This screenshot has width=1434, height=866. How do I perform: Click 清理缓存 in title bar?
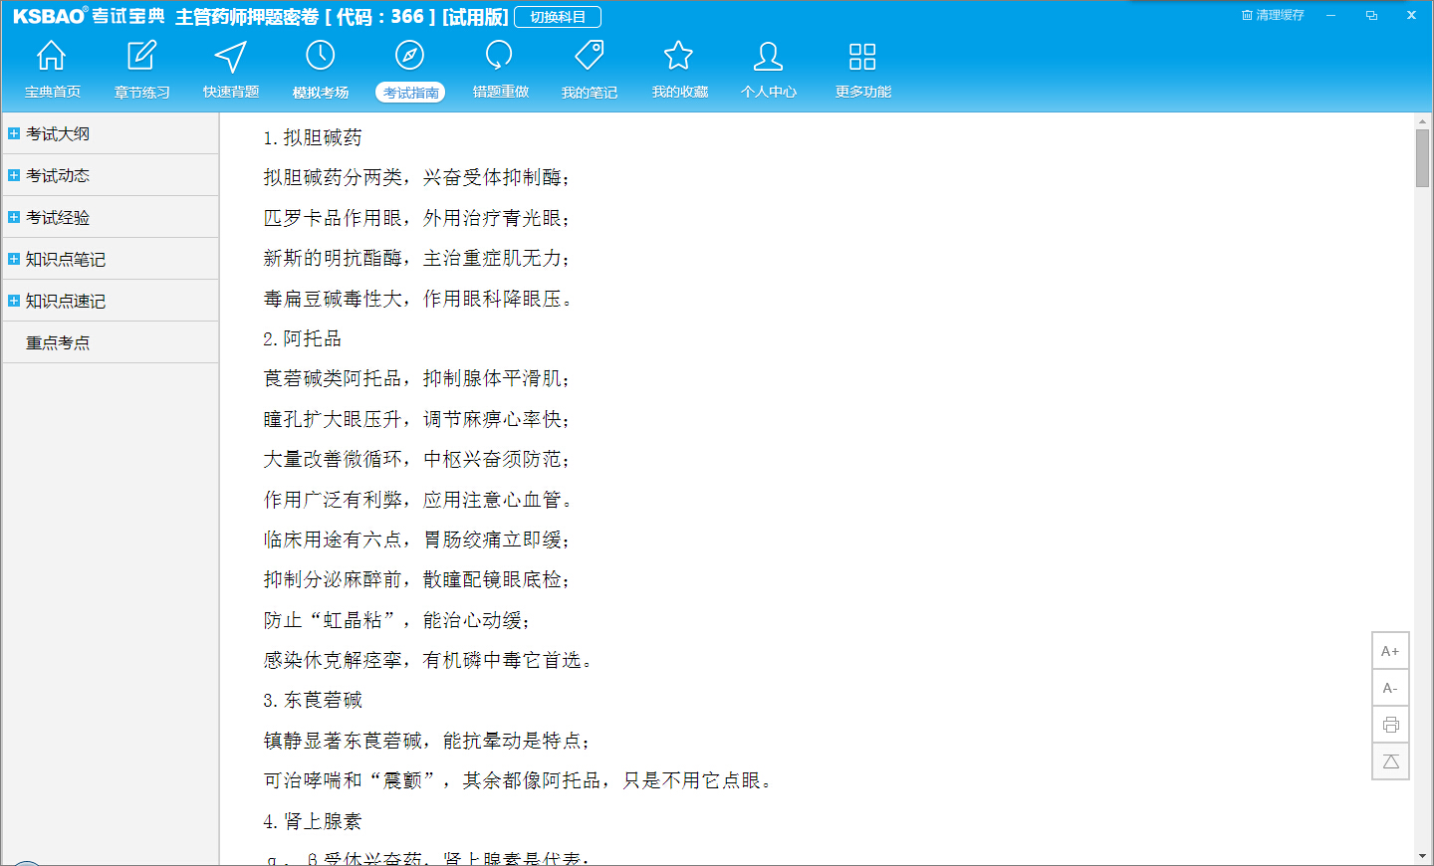point(1273,15)
